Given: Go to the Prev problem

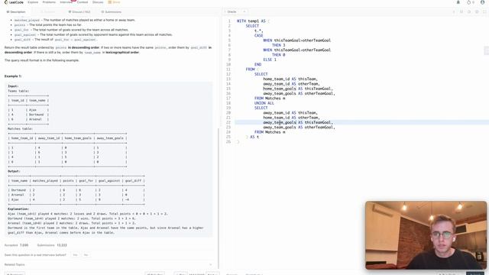Looking at the screenshot, I should pos(180,273).
